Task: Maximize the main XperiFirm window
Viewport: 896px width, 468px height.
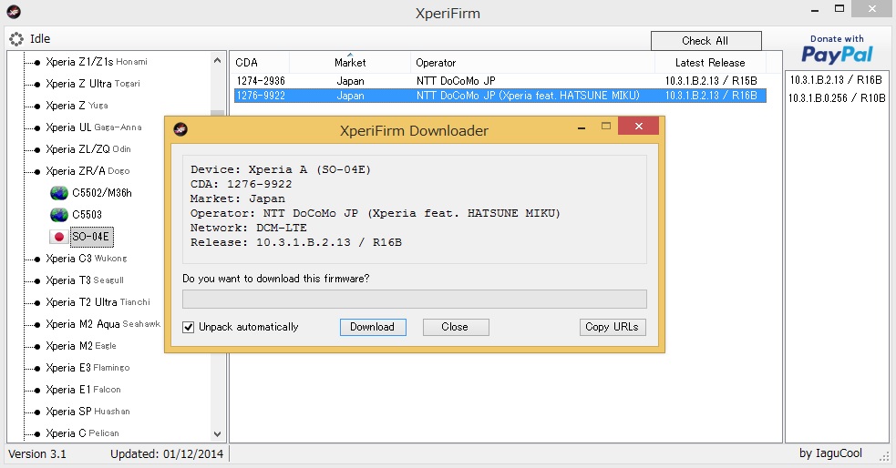Action: pos(839,8)
